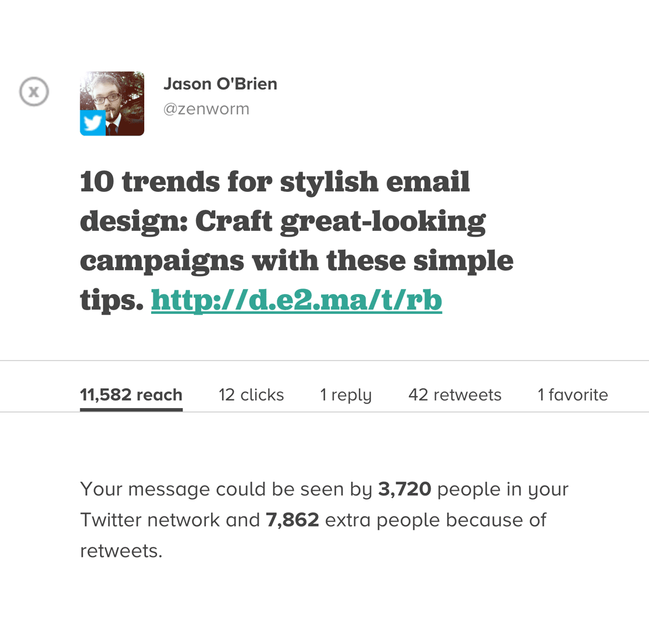Open the @zenworm Twitter handle
The image size is (649, 643).
pos(206,109)
